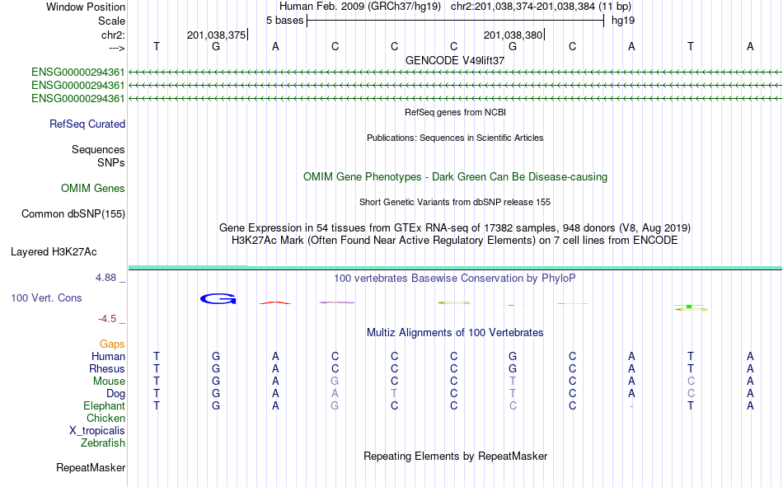Select the Chicken alignment row label
The image size is (783, 487).
[105, 418]
